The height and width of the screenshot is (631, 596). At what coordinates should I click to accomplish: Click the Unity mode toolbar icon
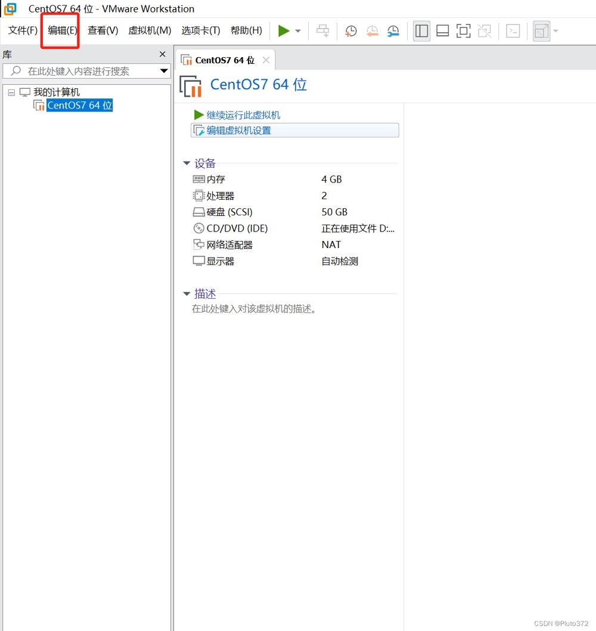(484, 31)
